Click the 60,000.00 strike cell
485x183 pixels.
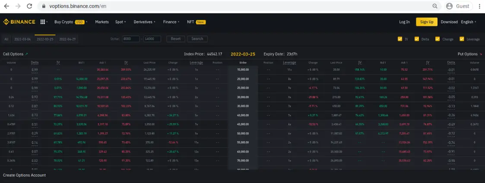point(243,152)
